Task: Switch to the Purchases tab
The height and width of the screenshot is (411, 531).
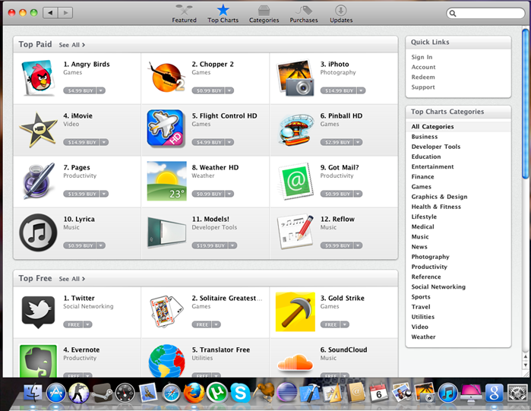Action: tap(304, 14)
